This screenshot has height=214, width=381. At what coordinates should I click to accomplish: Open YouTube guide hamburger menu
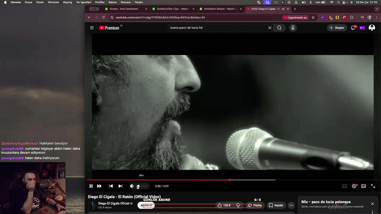(x=92, y=28)
